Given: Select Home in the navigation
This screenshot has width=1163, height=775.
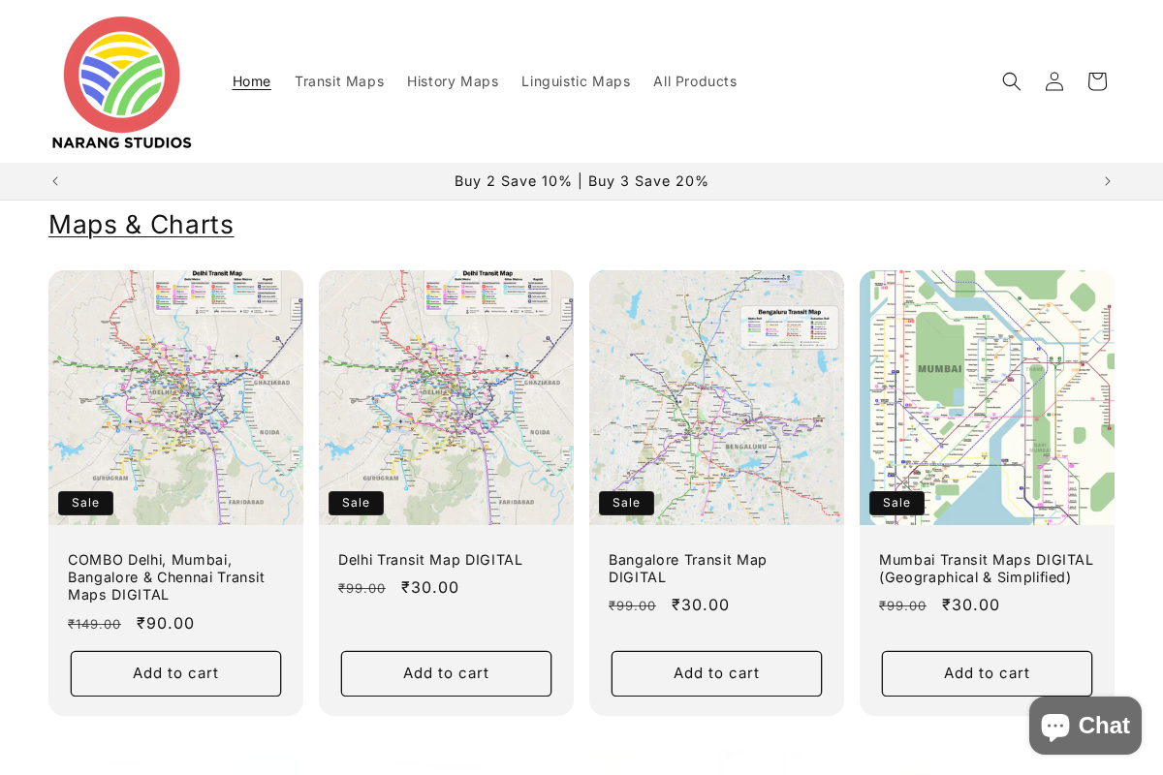Looking at the screenshot, I should [x=251, y=81].
